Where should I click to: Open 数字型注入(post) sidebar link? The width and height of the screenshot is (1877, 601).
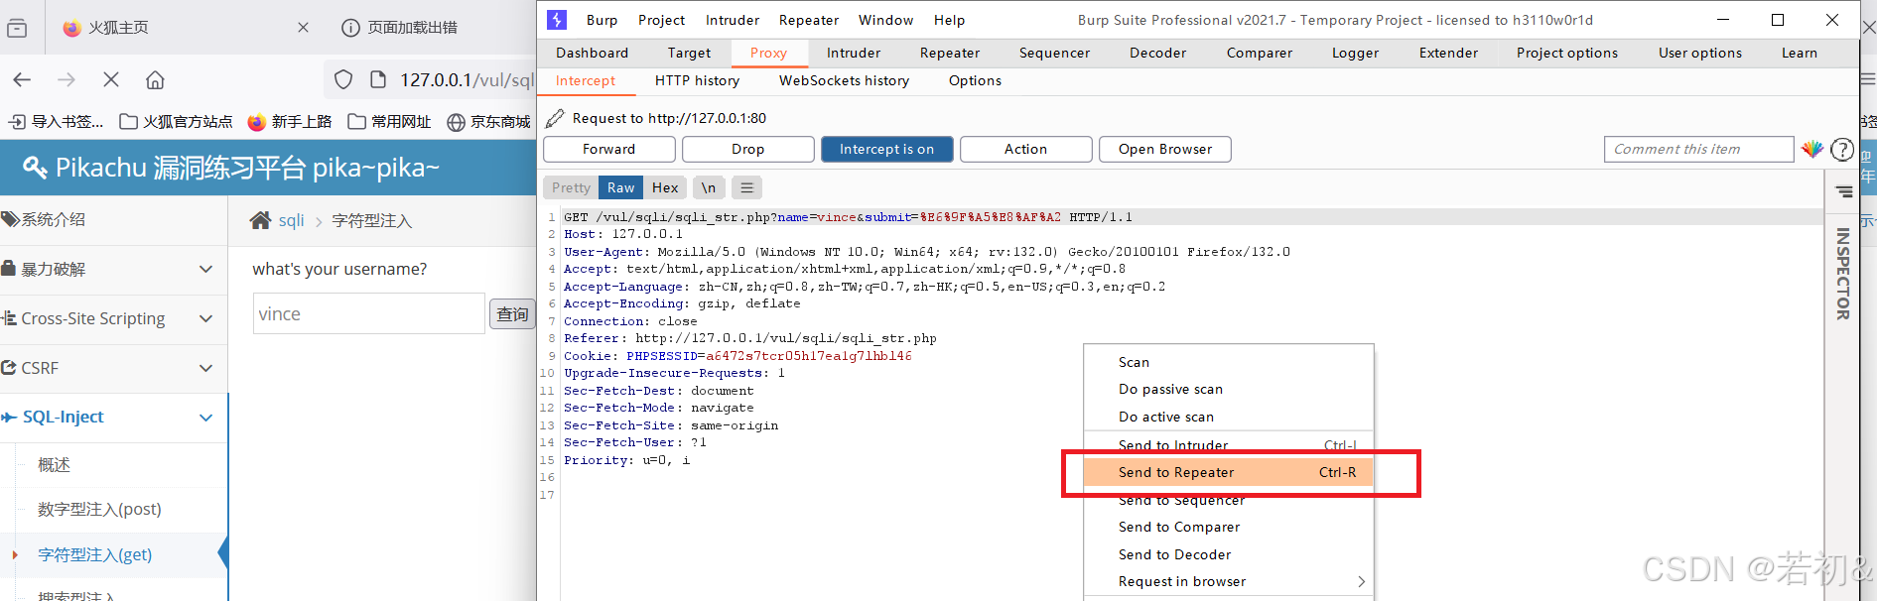point(99,510)
